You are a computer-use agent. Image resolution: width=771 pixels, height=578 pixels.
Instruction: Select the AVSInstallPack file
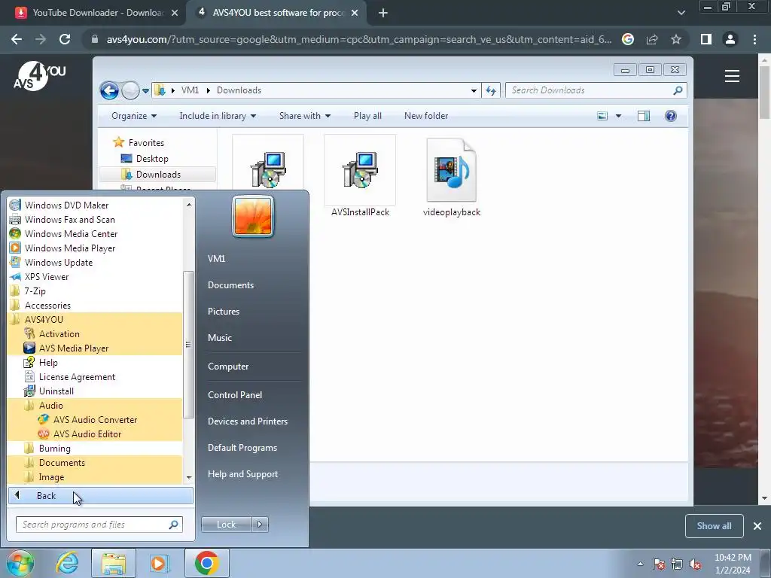click(x=360, y=178)
